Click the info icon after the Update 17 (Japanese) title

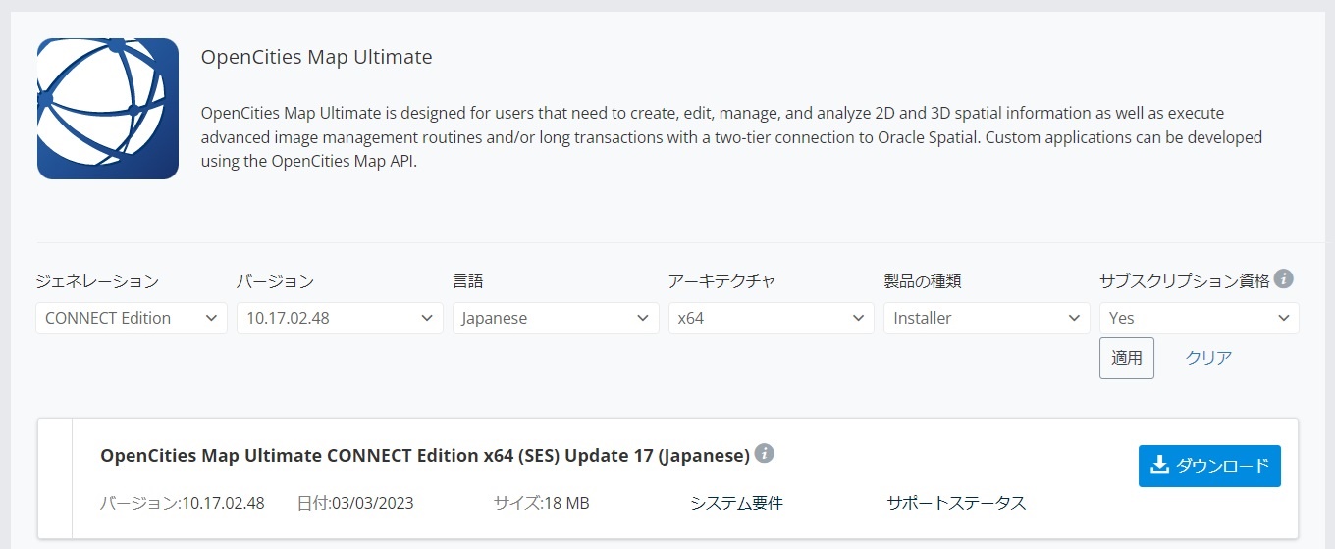[x=765, y=454]
